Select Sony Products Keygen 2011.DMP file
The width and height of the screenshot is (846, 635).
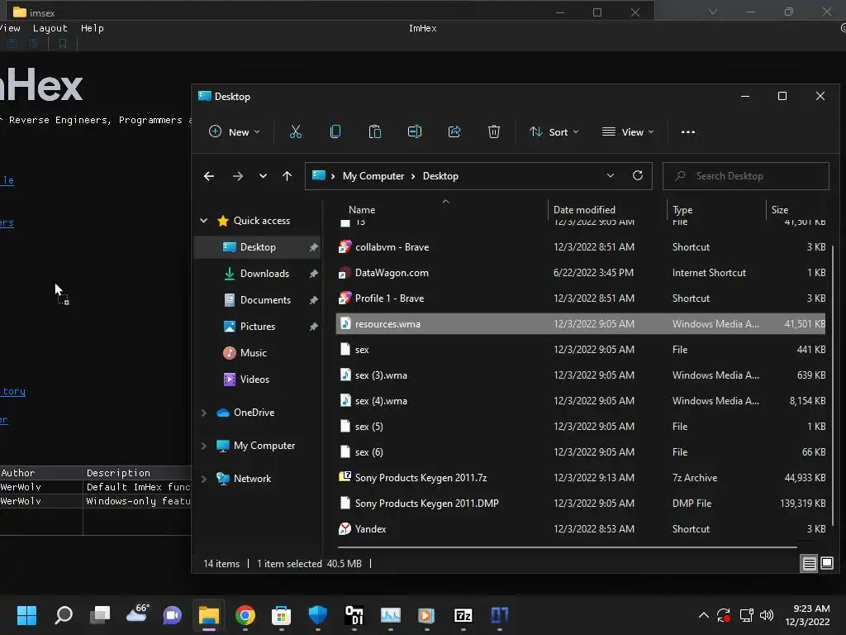pyautogui.click(x=581, y=504)
